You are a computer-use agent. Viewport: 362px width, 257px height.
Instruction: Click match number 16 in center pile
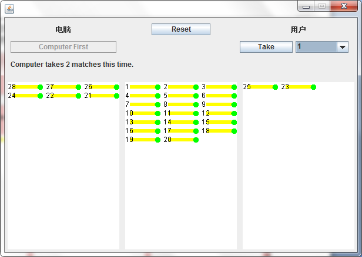point(143,131)
